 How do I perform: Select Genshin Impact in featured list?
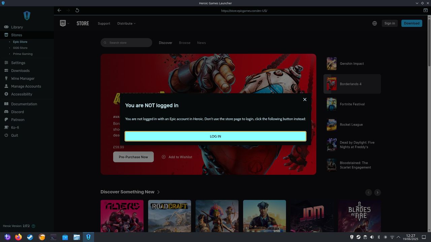pyautogui.click(x=352, y=64)
